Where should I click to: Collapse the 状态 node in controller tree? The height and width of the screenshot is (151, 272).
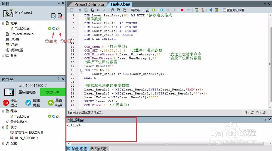point(3,127)
